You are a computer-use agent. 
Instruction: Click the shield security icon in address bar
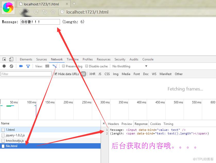pyautogui.click(x=62, y=12)
